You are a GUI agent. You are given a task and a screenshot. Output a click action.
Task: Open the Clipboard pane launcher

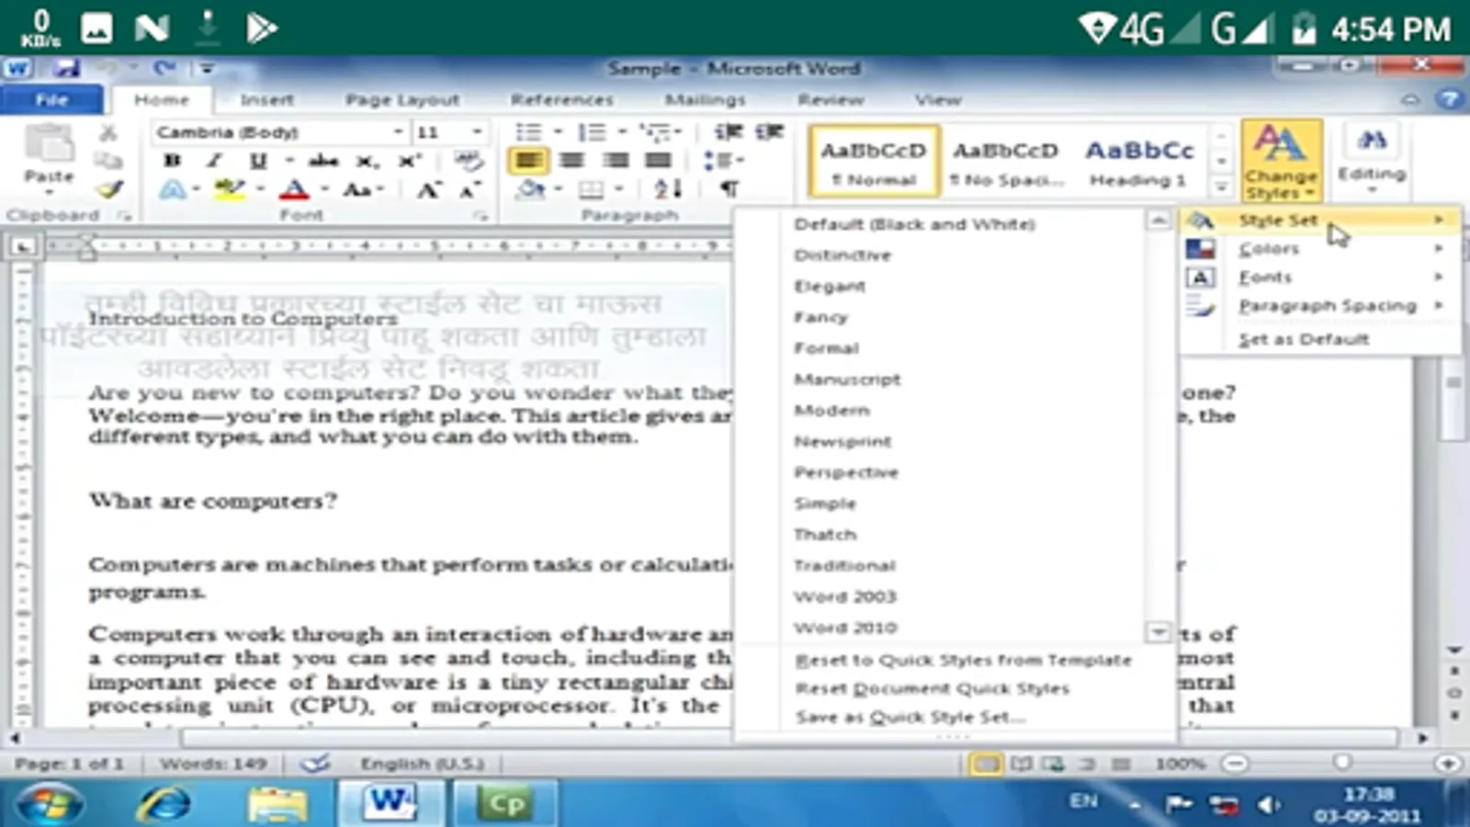pos(124,216)
